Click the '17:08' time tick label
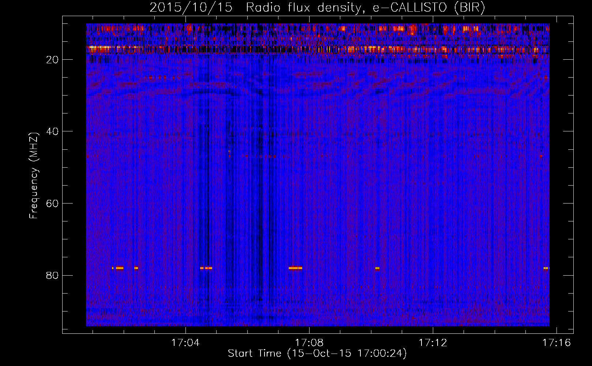The height and width of the screenshot is (366, 592). coord(309,343)
